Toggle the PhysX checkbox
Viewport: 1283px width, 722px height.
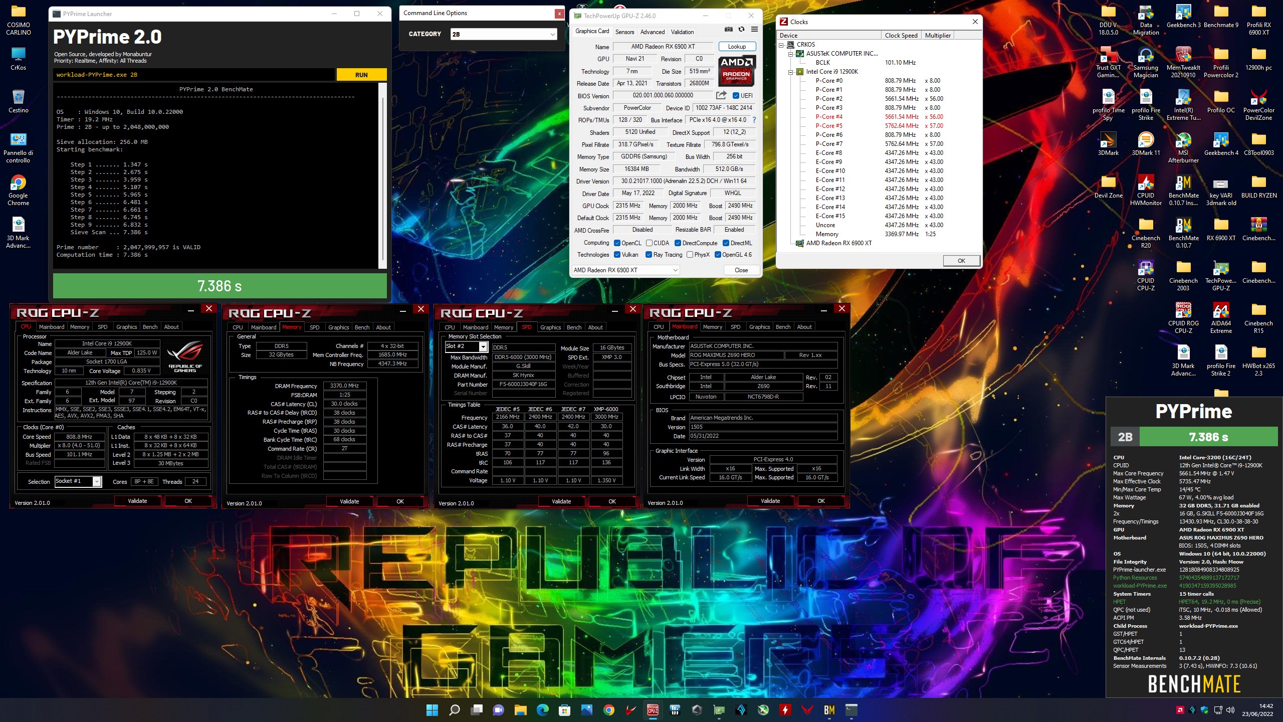tap(690, 255)
